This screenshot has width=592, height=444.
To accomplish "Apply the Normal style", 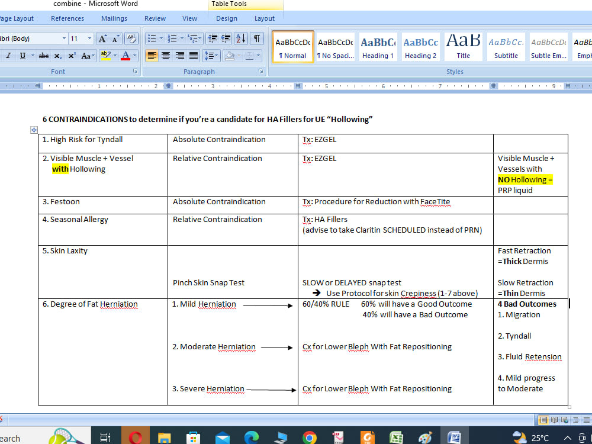I will [292, 47].
